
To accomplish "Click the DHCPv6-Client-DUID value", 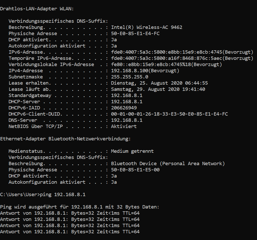I will pyautogui.click(x=170, y=114).
